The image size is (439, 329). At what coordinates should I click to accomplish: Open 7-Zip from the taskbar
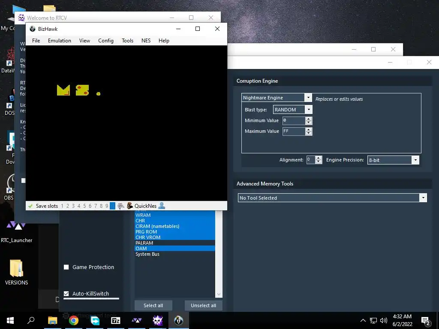coord(116,320)
